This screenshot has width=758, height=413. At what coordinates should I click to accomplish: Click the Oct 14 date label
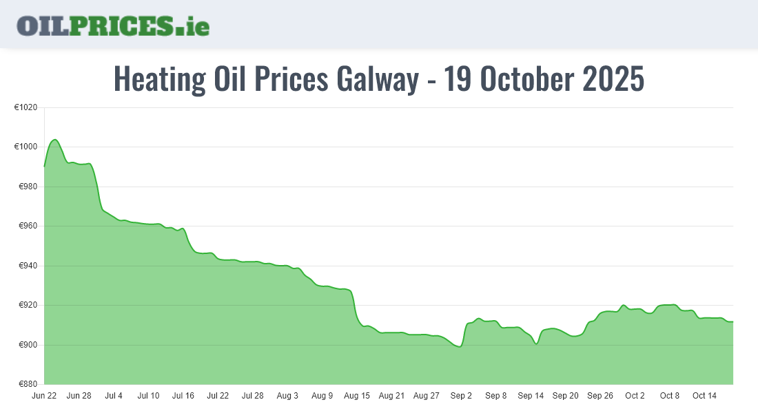point(704,396)
